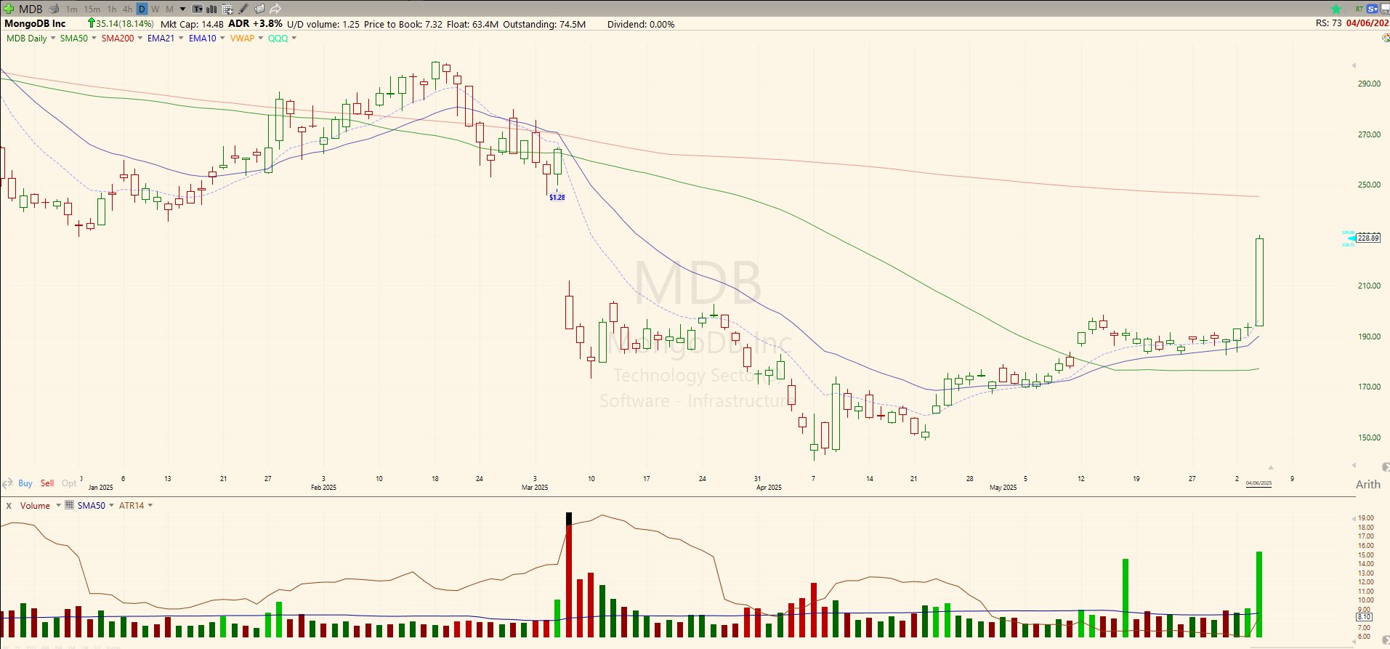Select the 4h timeframe

127,9
